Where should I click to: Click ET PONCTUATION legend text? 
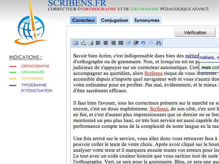pos(37,91)
